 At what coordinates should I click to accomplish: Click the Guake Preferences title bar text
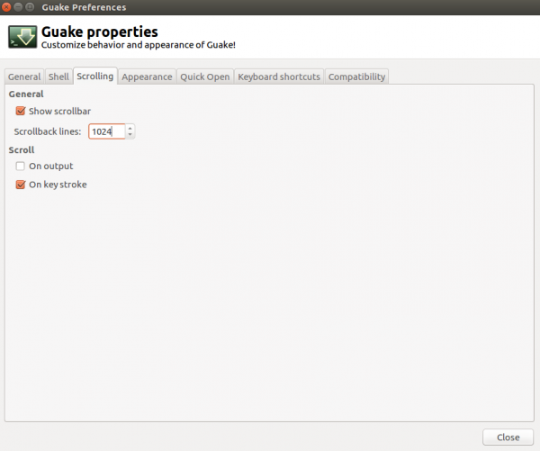(84, 7)
